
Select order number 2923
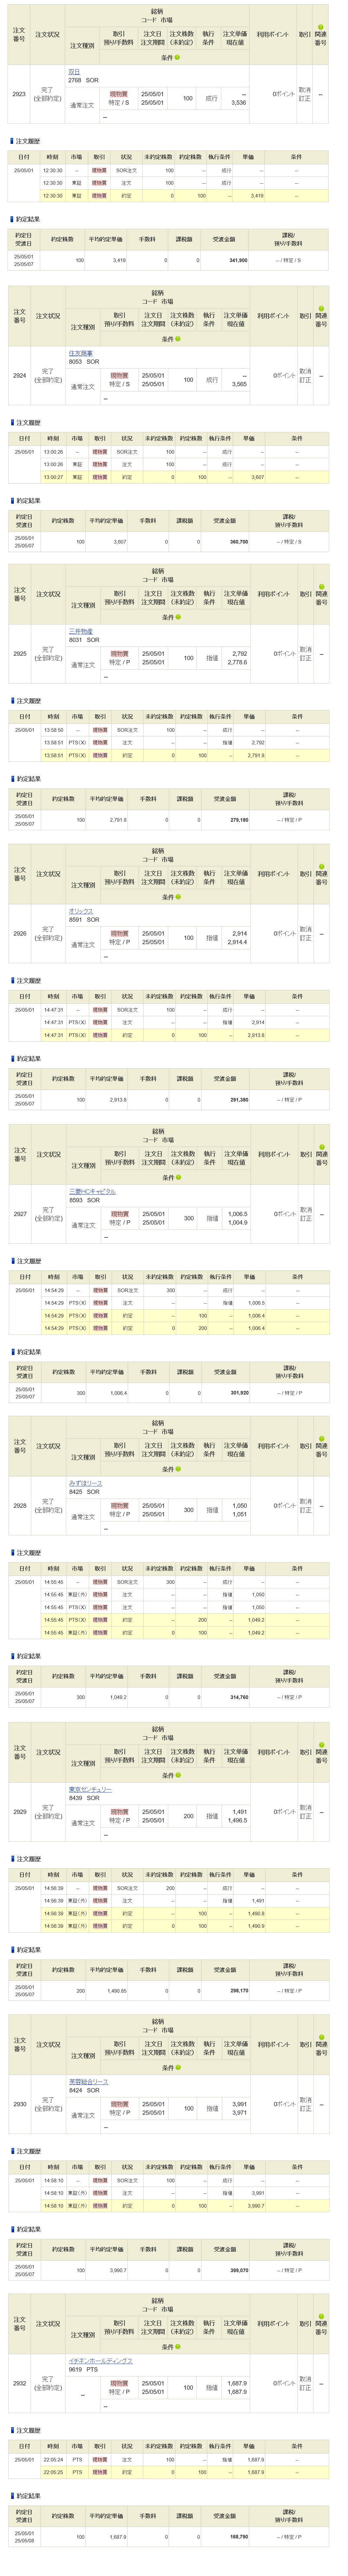[x=19, y=94]
